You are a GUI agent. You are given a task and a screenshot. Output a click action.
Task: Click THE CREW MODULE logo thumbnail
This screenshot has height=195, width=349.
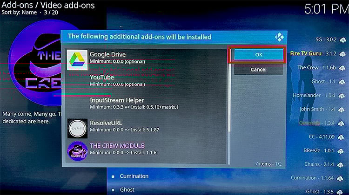point(77,151)
